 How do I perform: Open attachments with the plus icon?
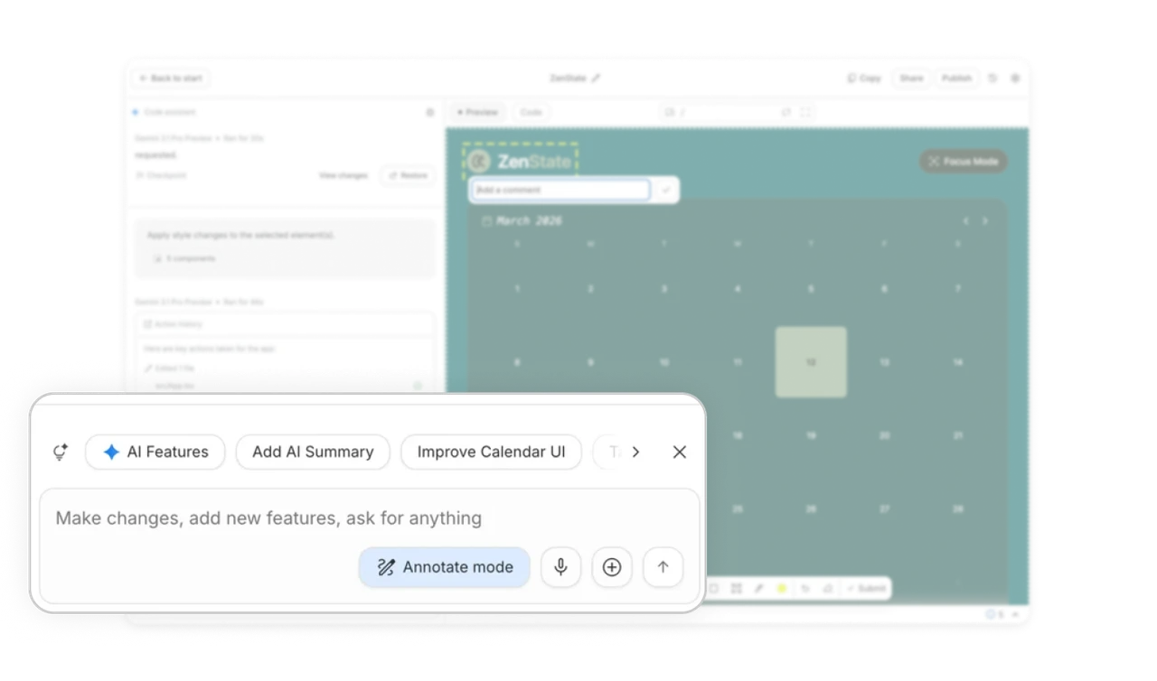click(x=612, y=567)
